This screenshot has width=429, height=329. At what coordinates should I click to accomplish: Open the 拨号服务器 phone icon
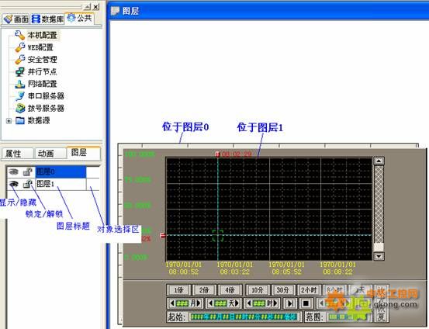tap(19, 108)
